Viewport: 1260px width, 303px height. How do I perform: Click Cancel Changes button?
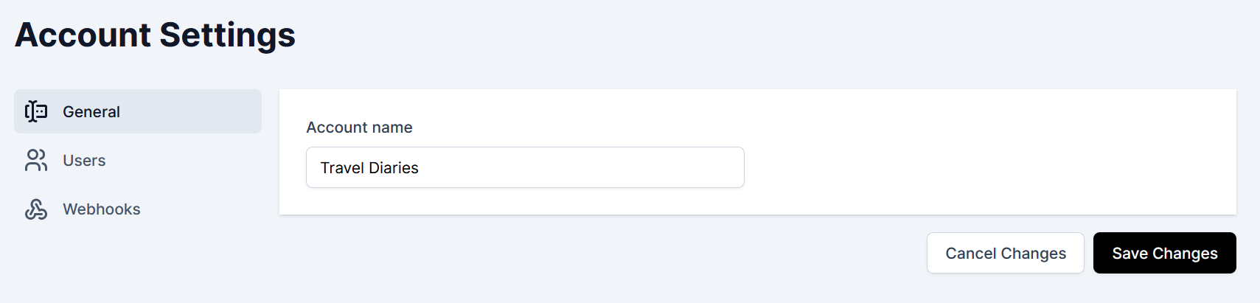(x=1006, y=253)
